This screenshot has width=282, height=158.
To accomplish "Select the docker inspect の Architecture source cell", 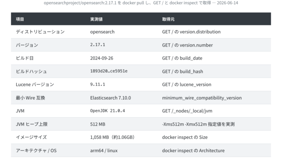I will pos(193,151).
